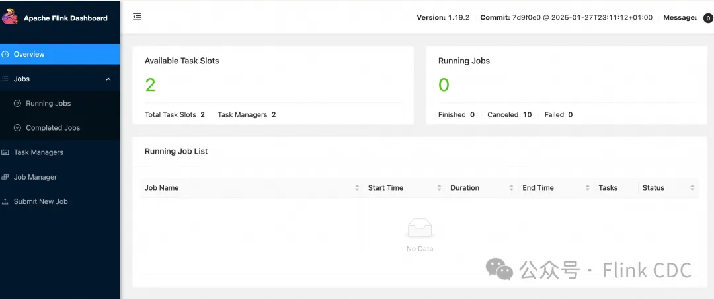Click the Submit New Job upload icon

click(x=6, y=201)
